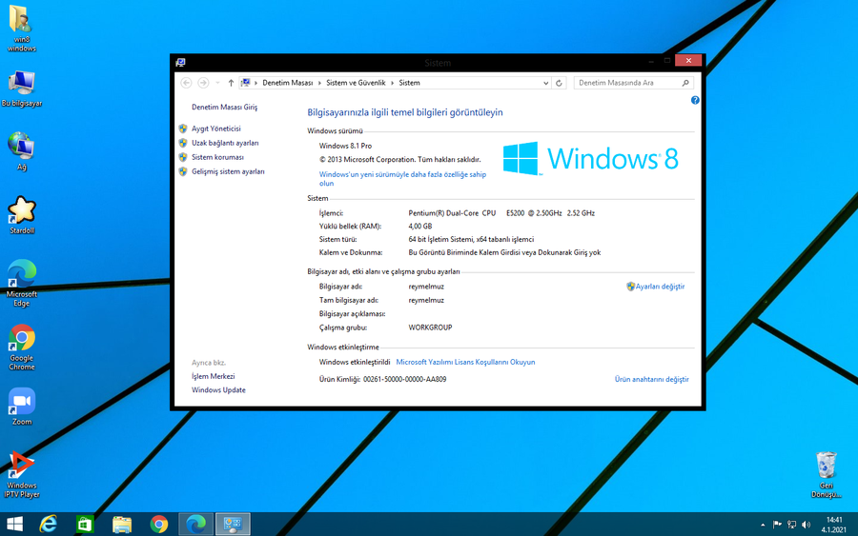Open File Explorer from the taskbar
The width and height of the screenshot is (858, 536).
[121, 524]
